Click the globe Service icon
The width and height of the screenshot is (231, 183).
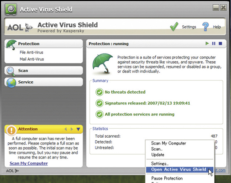pos(12,83)
